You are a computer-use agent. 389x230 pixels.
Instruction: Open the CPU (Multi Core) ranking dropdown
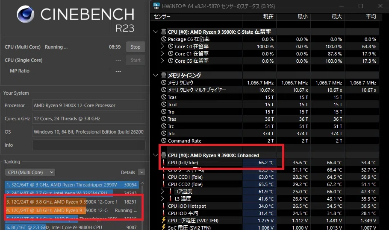[x=30, y=172]
